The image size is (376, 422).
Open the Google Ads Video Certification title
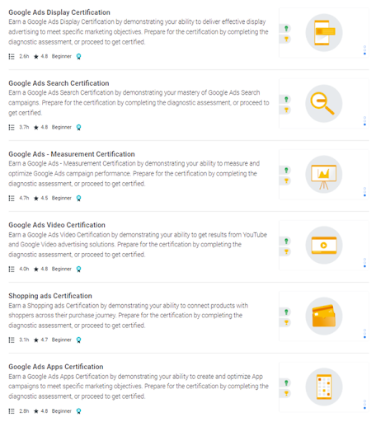(x=57, y=225)
